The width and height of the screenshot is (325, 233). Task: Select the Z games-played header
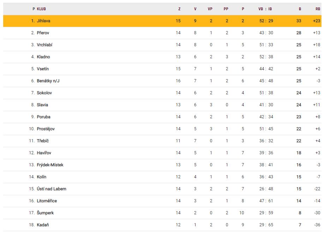coord(179,9)
